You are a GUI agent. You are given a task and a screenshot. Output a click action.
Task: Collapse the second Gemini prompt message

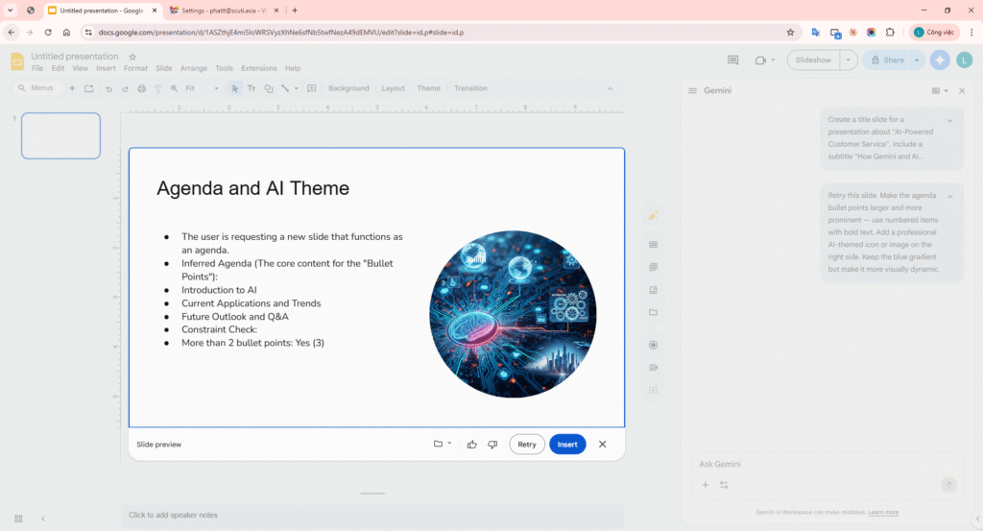click(x=950, y=197)
